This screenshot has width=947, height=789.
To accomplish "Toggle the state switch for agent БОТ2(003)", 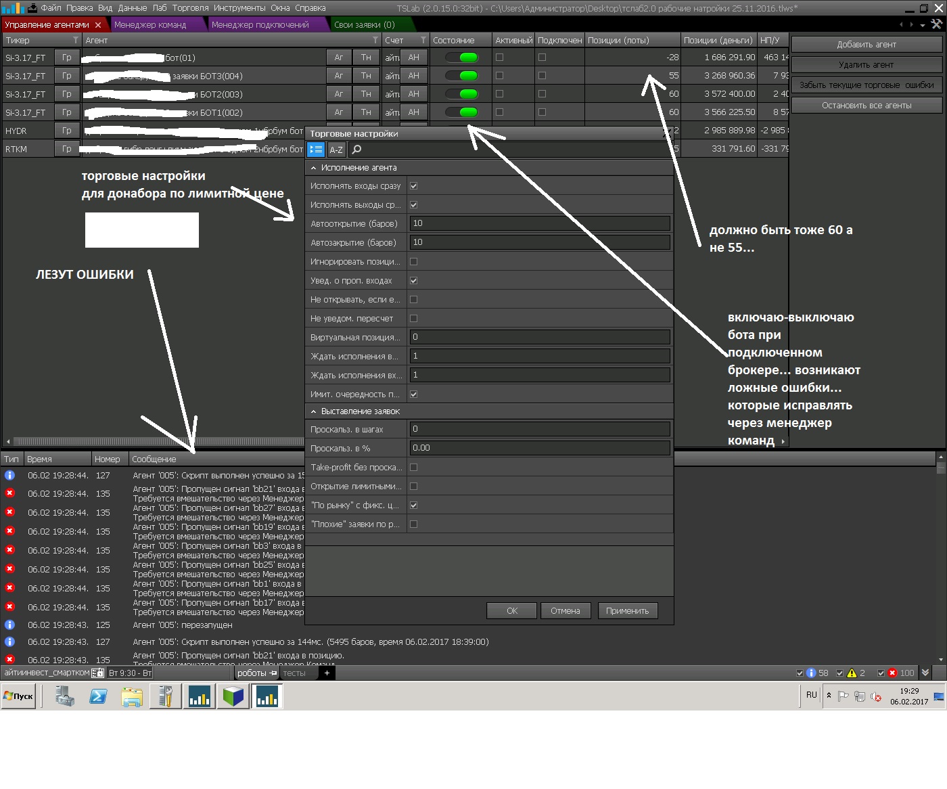I will point(462,94).
